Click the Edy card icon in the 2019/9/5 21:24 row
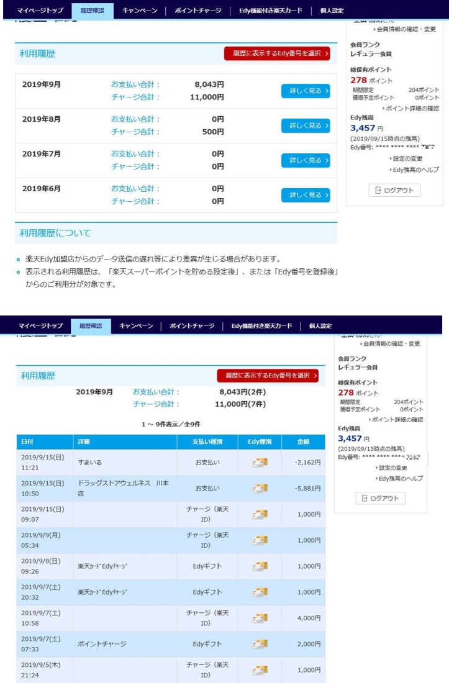The height and width of the screenshot is (683, 449). pos(260,670)
